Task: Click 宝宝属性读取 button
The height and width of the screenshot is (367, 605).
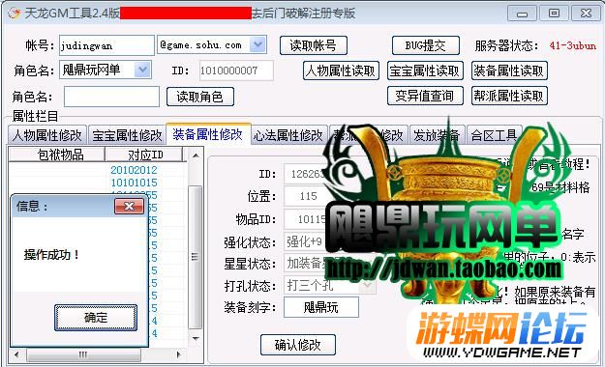Action: [425, 71]
